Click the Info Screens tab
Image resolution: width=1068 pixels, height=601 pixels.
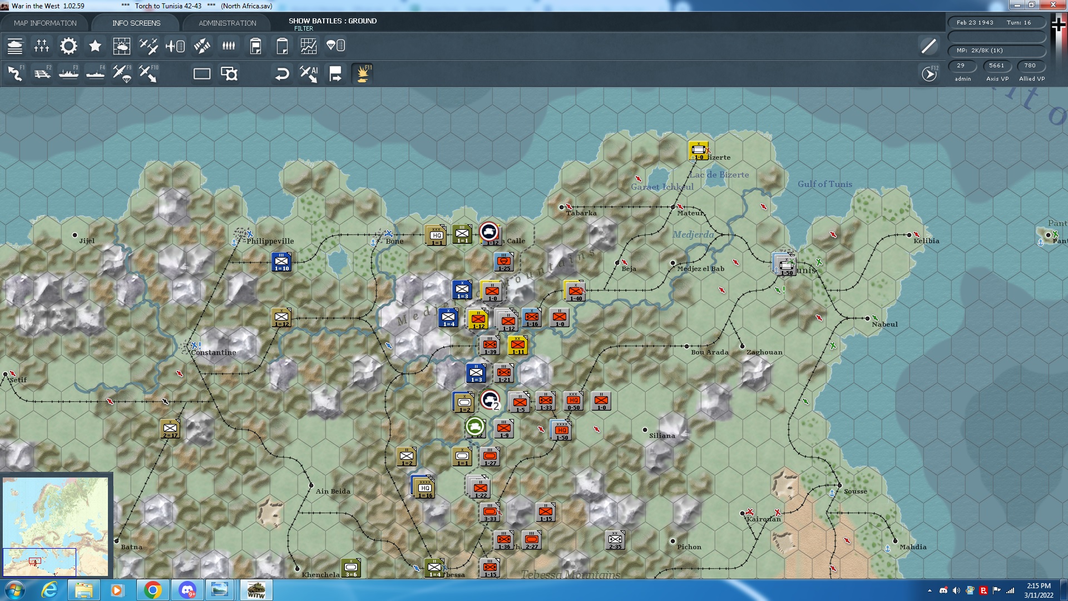click(136, 23)
